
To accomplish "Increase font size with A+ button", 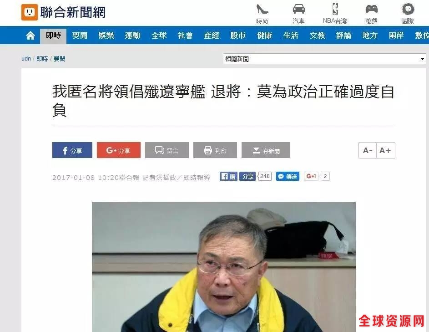I will tap(386, 150).
